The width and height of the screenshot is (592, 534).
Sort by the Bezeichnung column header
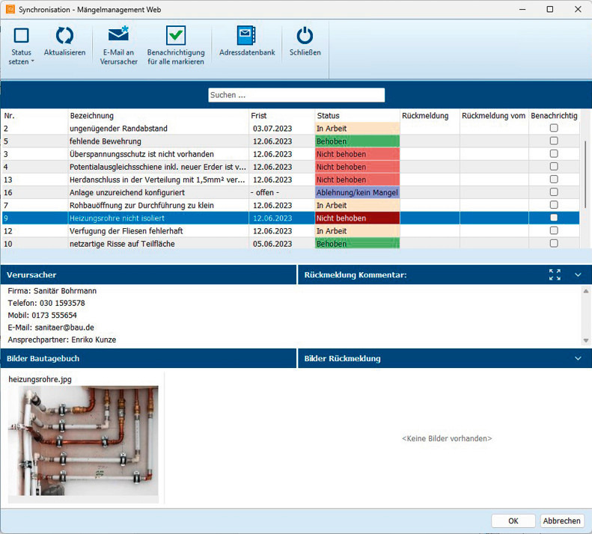(x=92, y=116)
